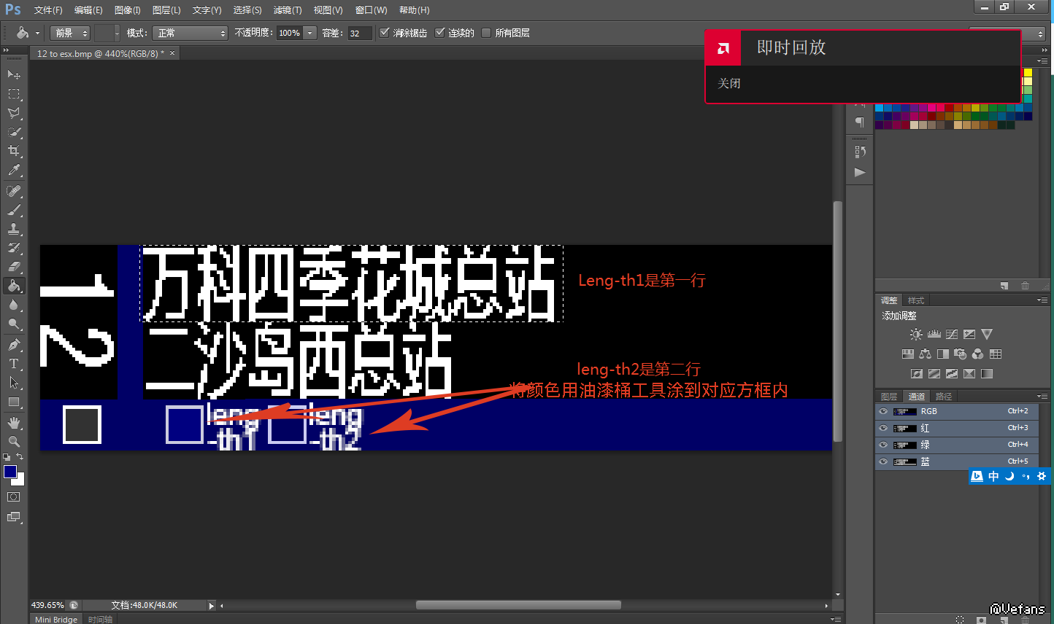Open the 模式 blend mode dropdown
Image resolution: width=1054 pixels, height=624 pixels.
[191, 33]
